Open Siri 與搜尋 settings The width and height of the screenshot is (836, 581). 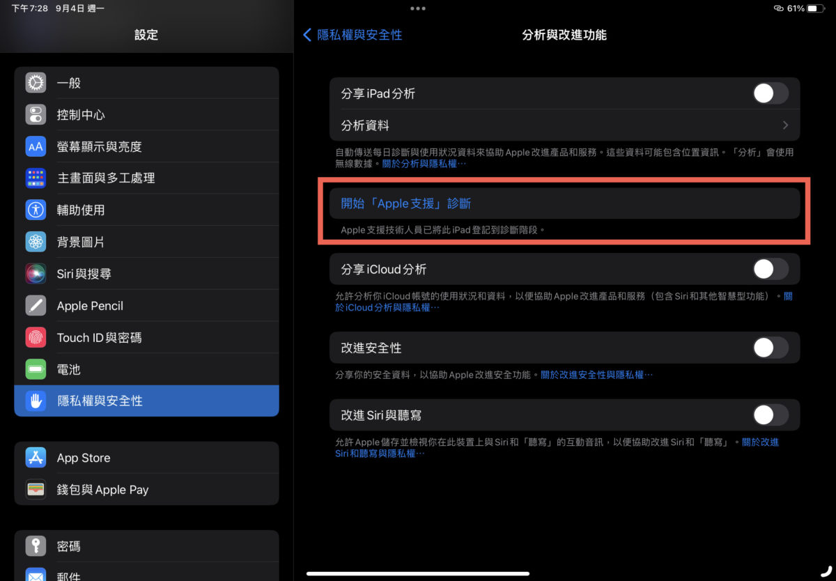click(x=146, y=274)
